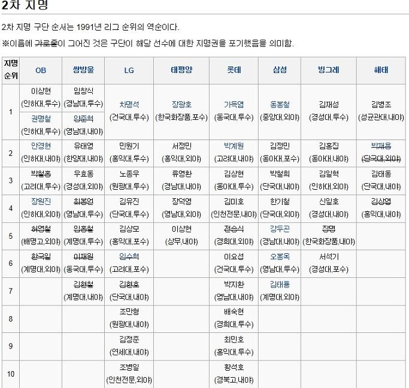Follow the 차명석 player link
Screen dimensions: 409x388
(129, 105)
